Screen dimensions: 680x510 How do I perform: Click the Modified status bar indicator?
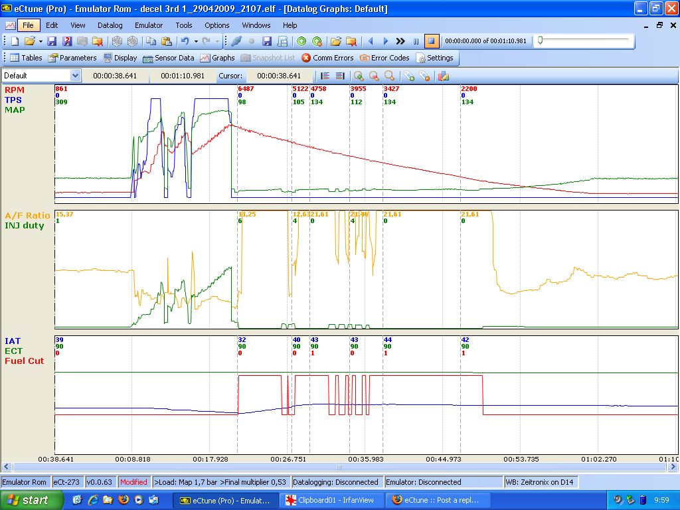(x=133, y=482)
